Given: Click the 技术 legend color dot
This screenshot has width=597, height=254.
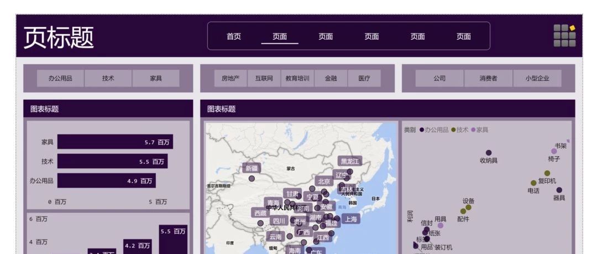Looking at the screenshot, I should click(453, 129).
